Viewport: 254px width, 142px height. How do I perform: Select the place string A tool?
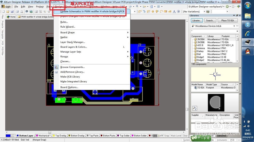coord(174,12)
